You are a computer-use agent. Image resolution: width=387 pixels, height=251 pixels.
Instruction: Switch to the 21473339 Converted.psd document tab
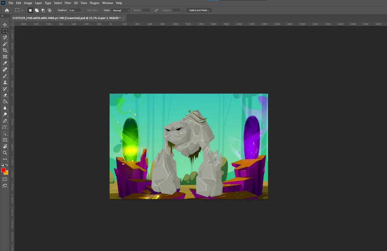[x=66, y=18]
